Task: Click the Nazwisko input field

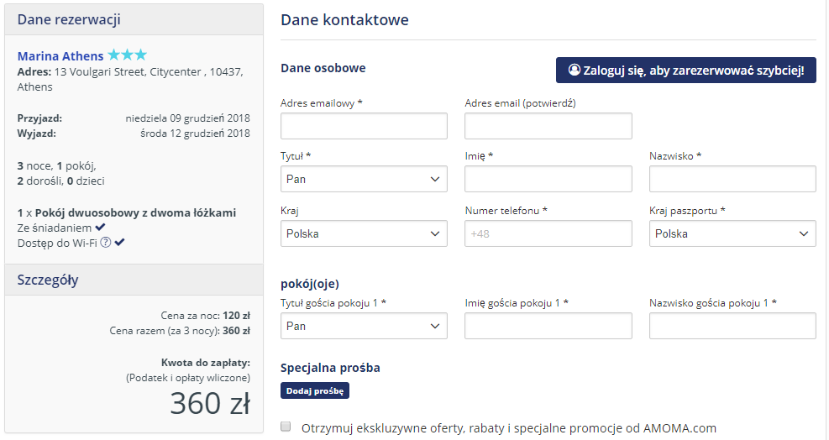Action: 732,179
